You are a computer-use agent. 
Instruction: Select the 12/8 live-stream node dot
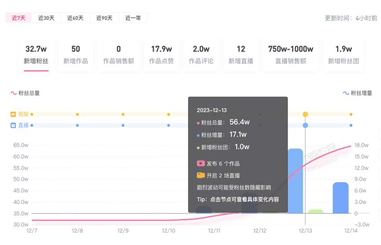[77, 126]
